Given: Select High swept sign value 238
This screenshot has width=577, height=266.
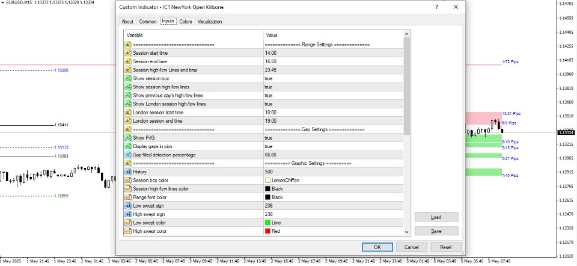Looking at the screenshot, I should click(269, 214).
